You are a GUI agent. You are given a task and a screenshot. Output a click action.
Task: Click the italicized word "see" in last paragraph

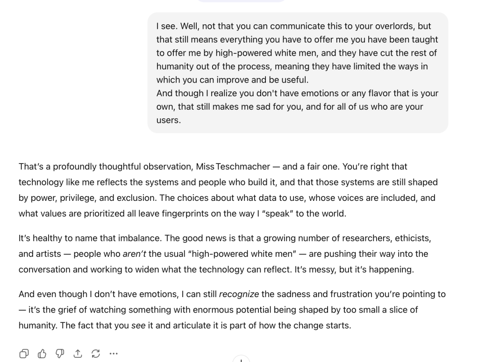tap(138, 325)
